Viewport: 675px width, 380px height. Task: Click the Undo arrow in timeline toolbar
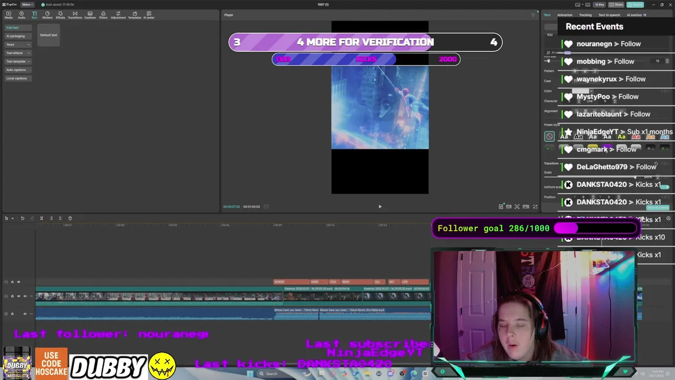[22, 218]
